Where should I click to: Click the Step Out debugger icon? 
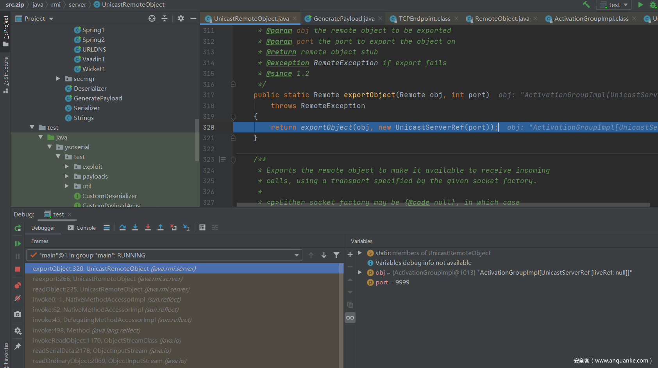pyautogui.click(x=161, y=228)
